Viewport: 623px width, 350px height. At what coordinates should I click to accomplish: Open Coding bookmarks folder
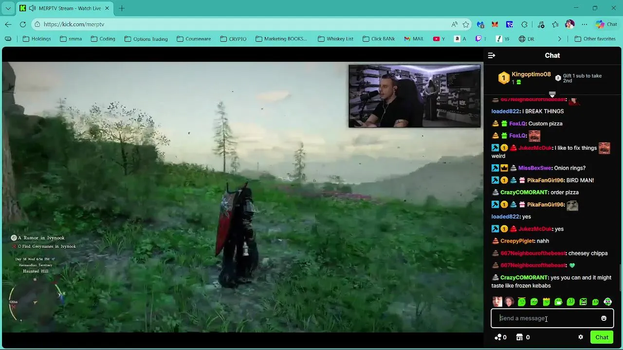(103, 39)
